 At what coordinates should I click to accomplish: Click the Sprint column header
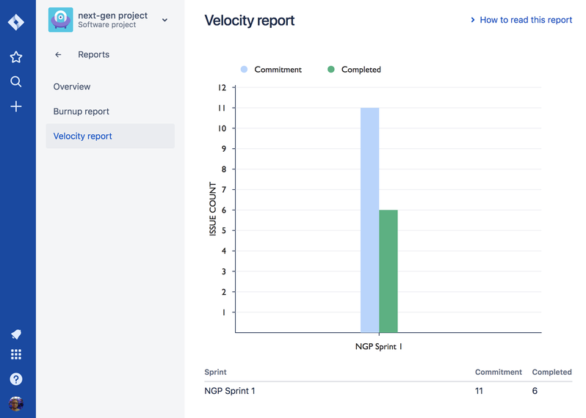pos(215,372)
